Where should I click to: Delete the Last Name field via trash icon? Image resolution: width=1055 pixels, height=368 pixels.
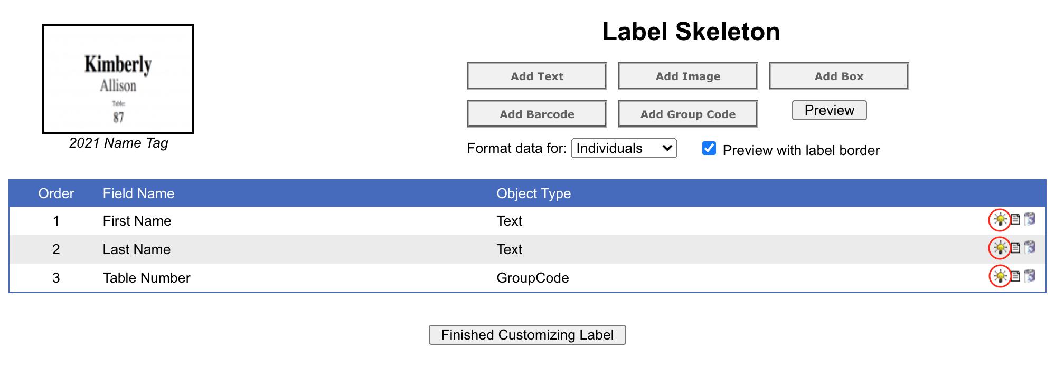pos(1030,248)
